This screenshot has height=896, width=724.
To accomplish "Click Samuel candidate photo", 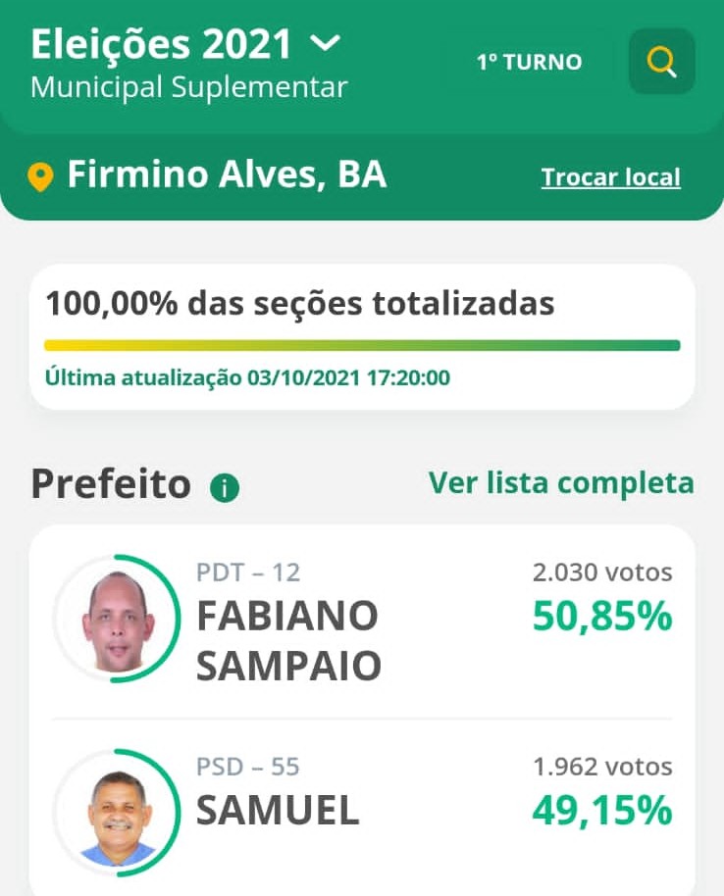I will tap(117, 813).
